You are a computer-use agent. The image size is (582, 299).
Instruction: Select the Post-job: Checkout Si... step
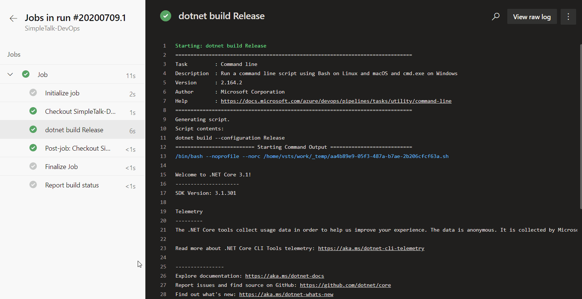[x=72, y=148]
